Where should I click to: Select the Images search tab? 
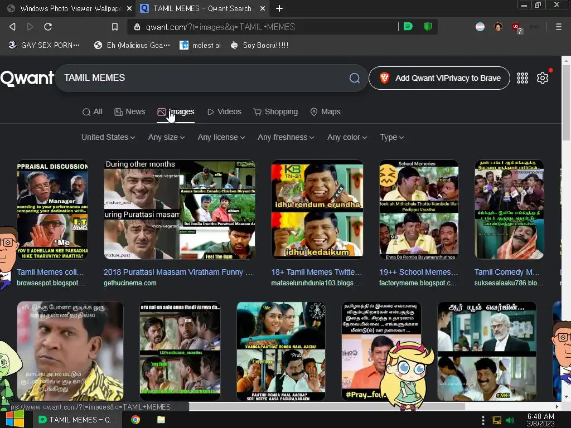click(x=176, y=111)
